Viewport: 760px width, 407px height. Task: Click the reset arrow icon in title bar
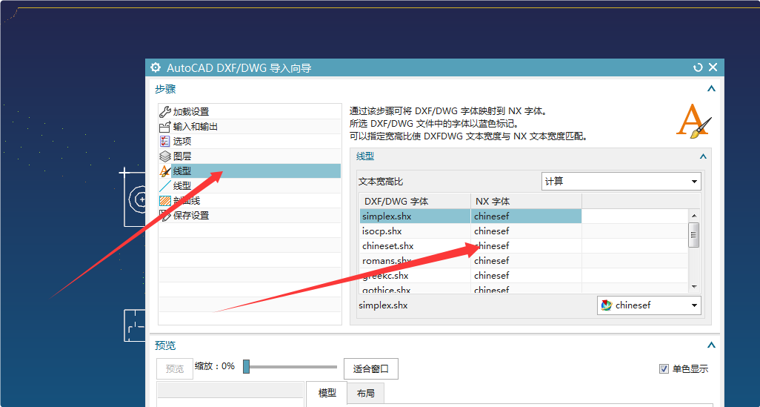pos(698,67)
